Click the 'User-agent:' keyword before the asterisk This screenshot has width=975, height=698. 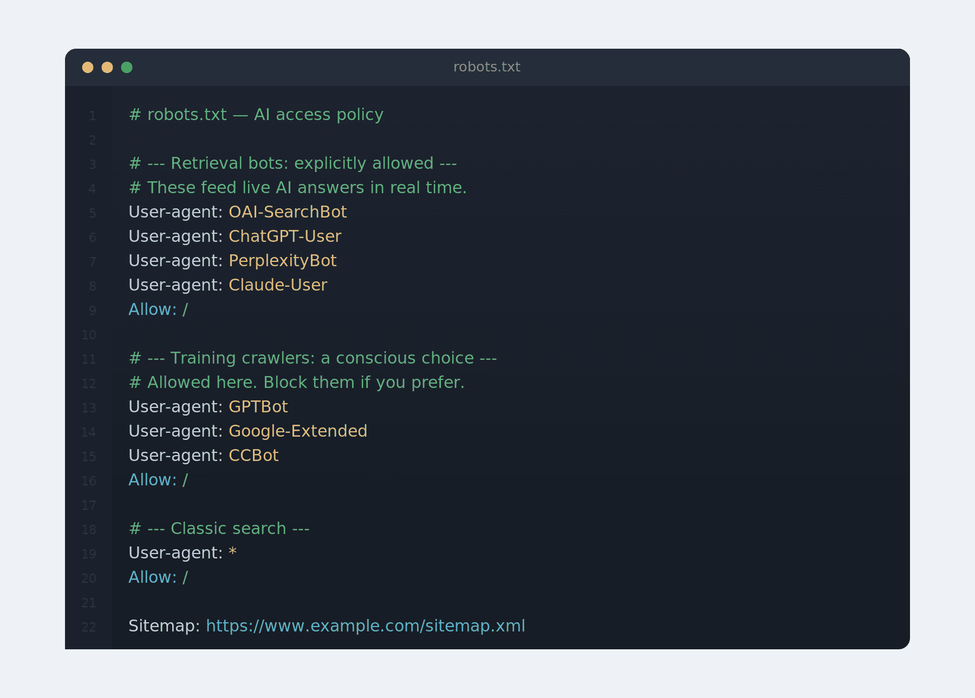pyautogui.click(x=176, y=553)
